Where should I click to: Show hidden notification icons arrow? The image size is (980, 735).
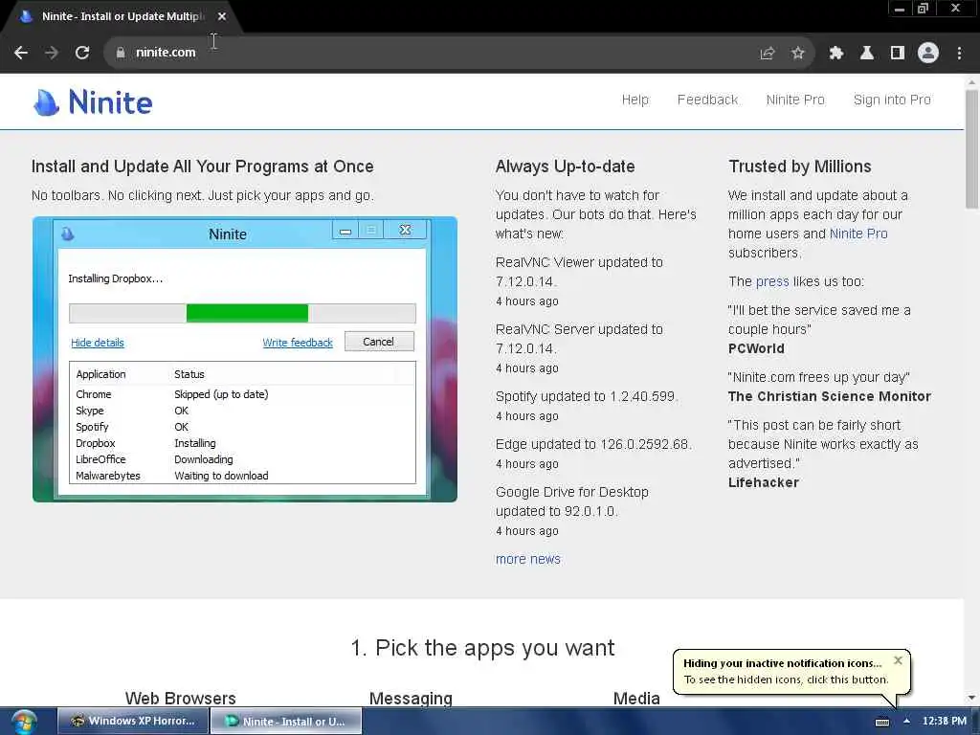click(906, 722)
